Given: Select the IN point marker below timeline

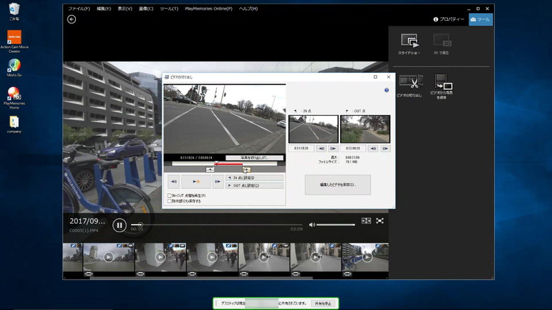Looking at the screenshot, I should [210, 169].
